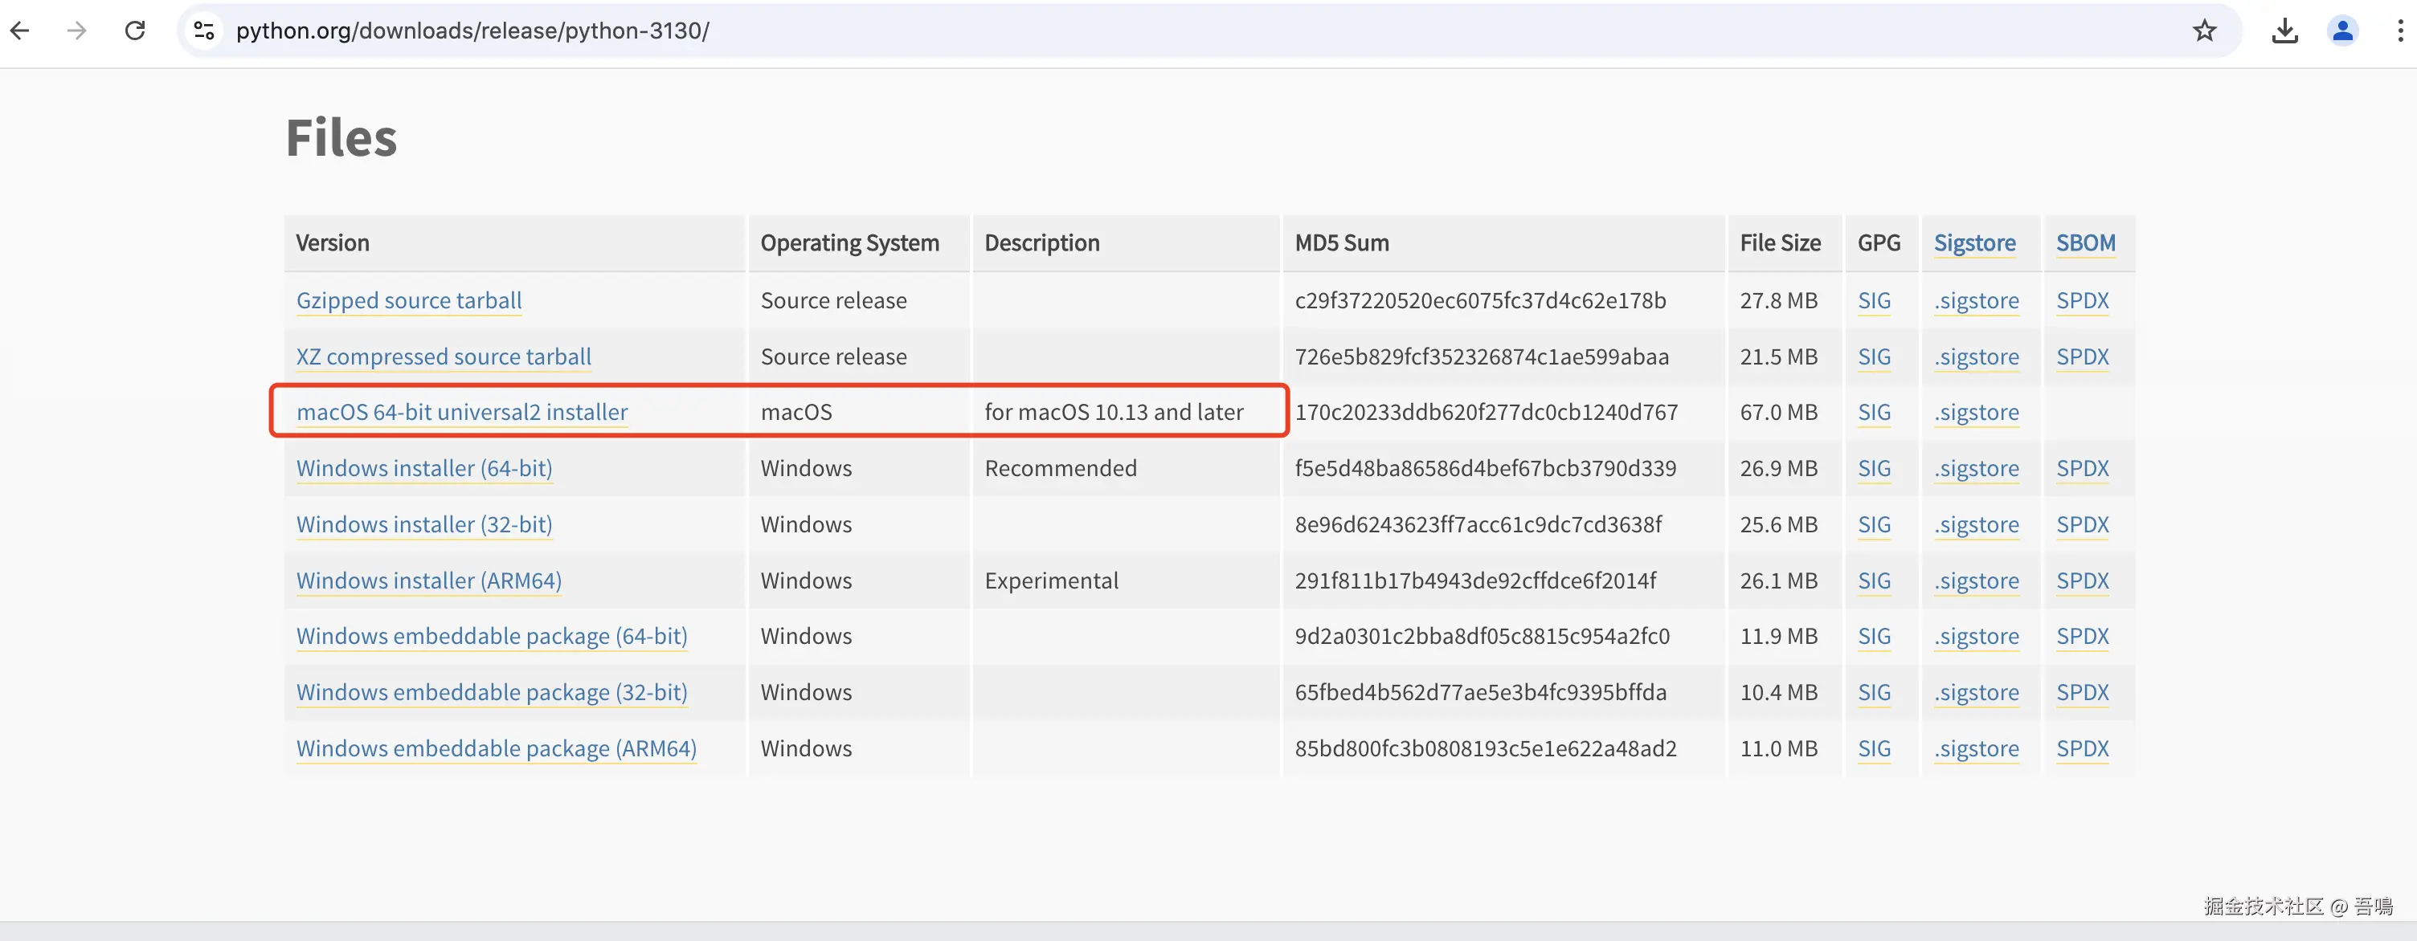Click the SBOM column header link
The image size is (2417, 941).
click(2085, 244)
